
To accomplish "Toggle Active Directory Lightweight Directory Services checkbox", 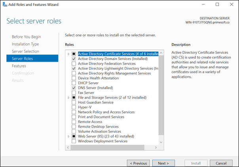I will click(74, 68).
